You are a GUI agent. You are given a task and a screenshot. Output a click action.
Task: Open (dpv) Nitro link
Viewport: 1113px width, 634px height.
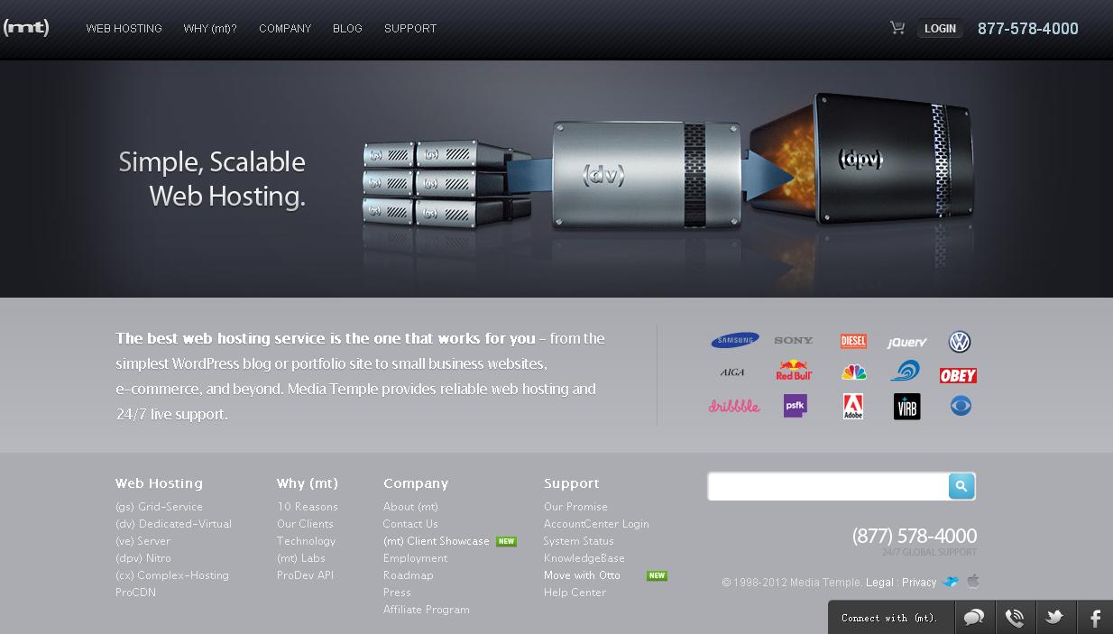(143, 558)
